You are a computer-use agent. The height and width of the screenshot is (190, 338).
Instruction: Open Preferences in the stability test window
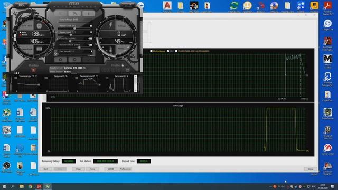click(x=125, y=169)
